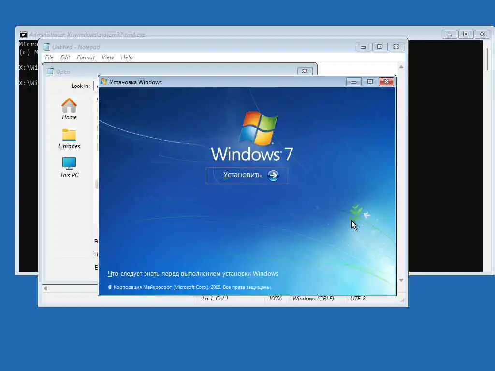Open Notepad's Help menu
The width and height of the screenshot is (495, 371).
(127, 57)
